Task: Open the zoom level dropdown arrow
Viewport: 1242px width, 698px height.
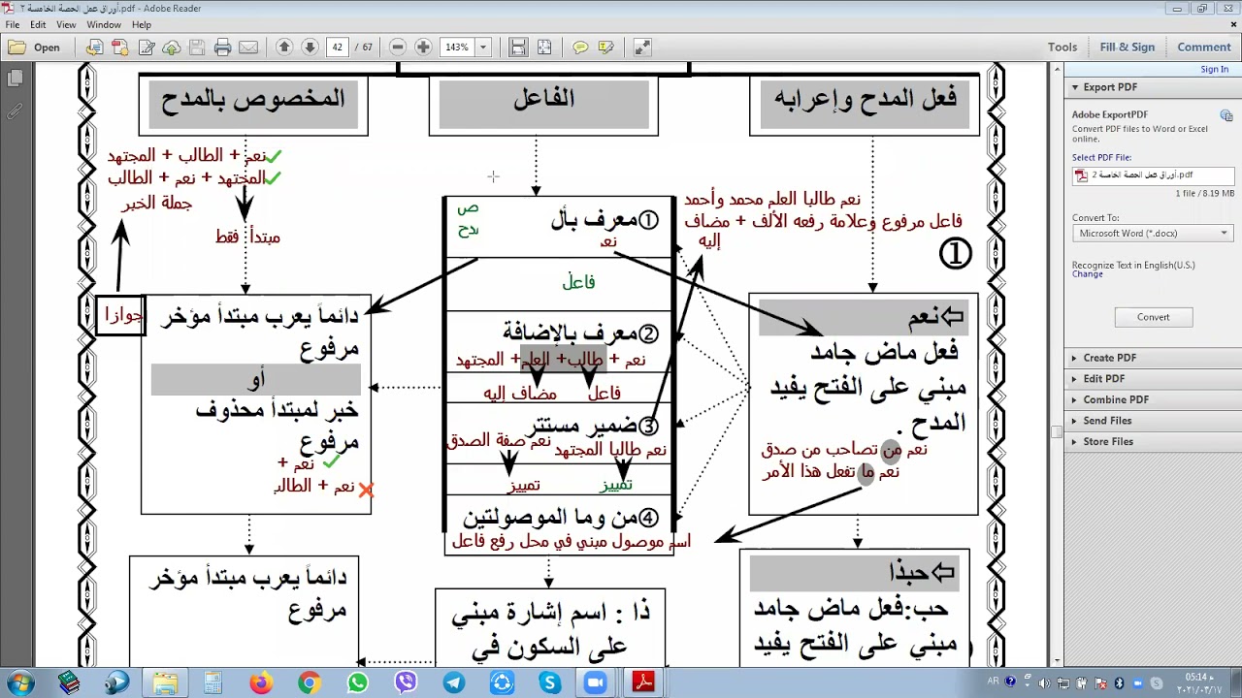Action: point(482,47)
